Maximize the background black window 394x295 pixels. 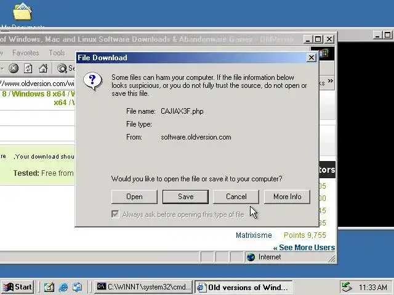tap(387, 35)
